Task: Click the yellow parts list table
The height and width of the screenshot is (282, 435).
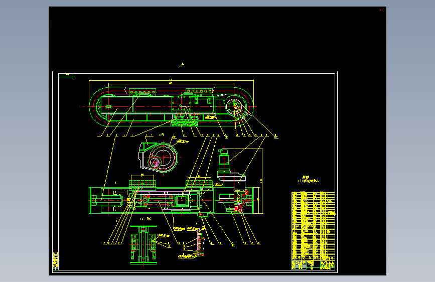Action: pyautogui.click(x=313, y=226)
